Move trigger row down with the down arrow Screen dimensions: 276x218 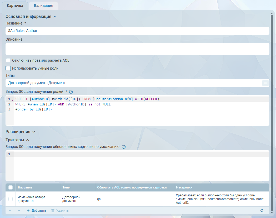(x=19, y=211)
